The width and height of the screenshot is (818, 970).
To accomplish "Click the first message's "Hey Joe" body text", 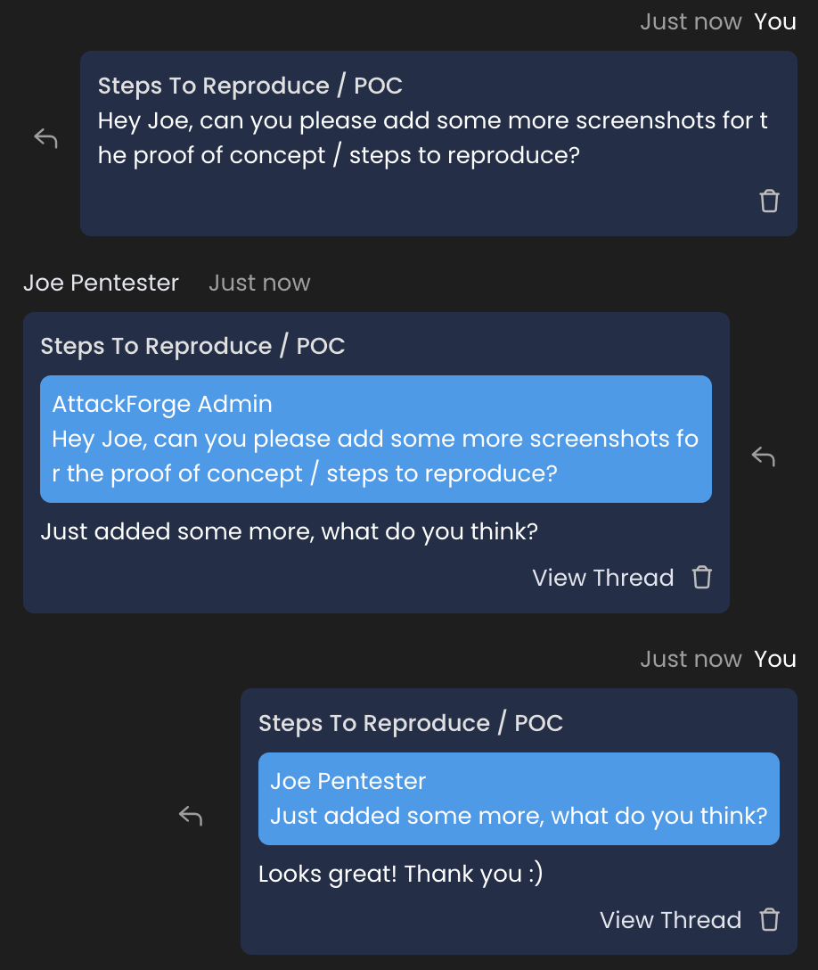I will tap(432, 138).
